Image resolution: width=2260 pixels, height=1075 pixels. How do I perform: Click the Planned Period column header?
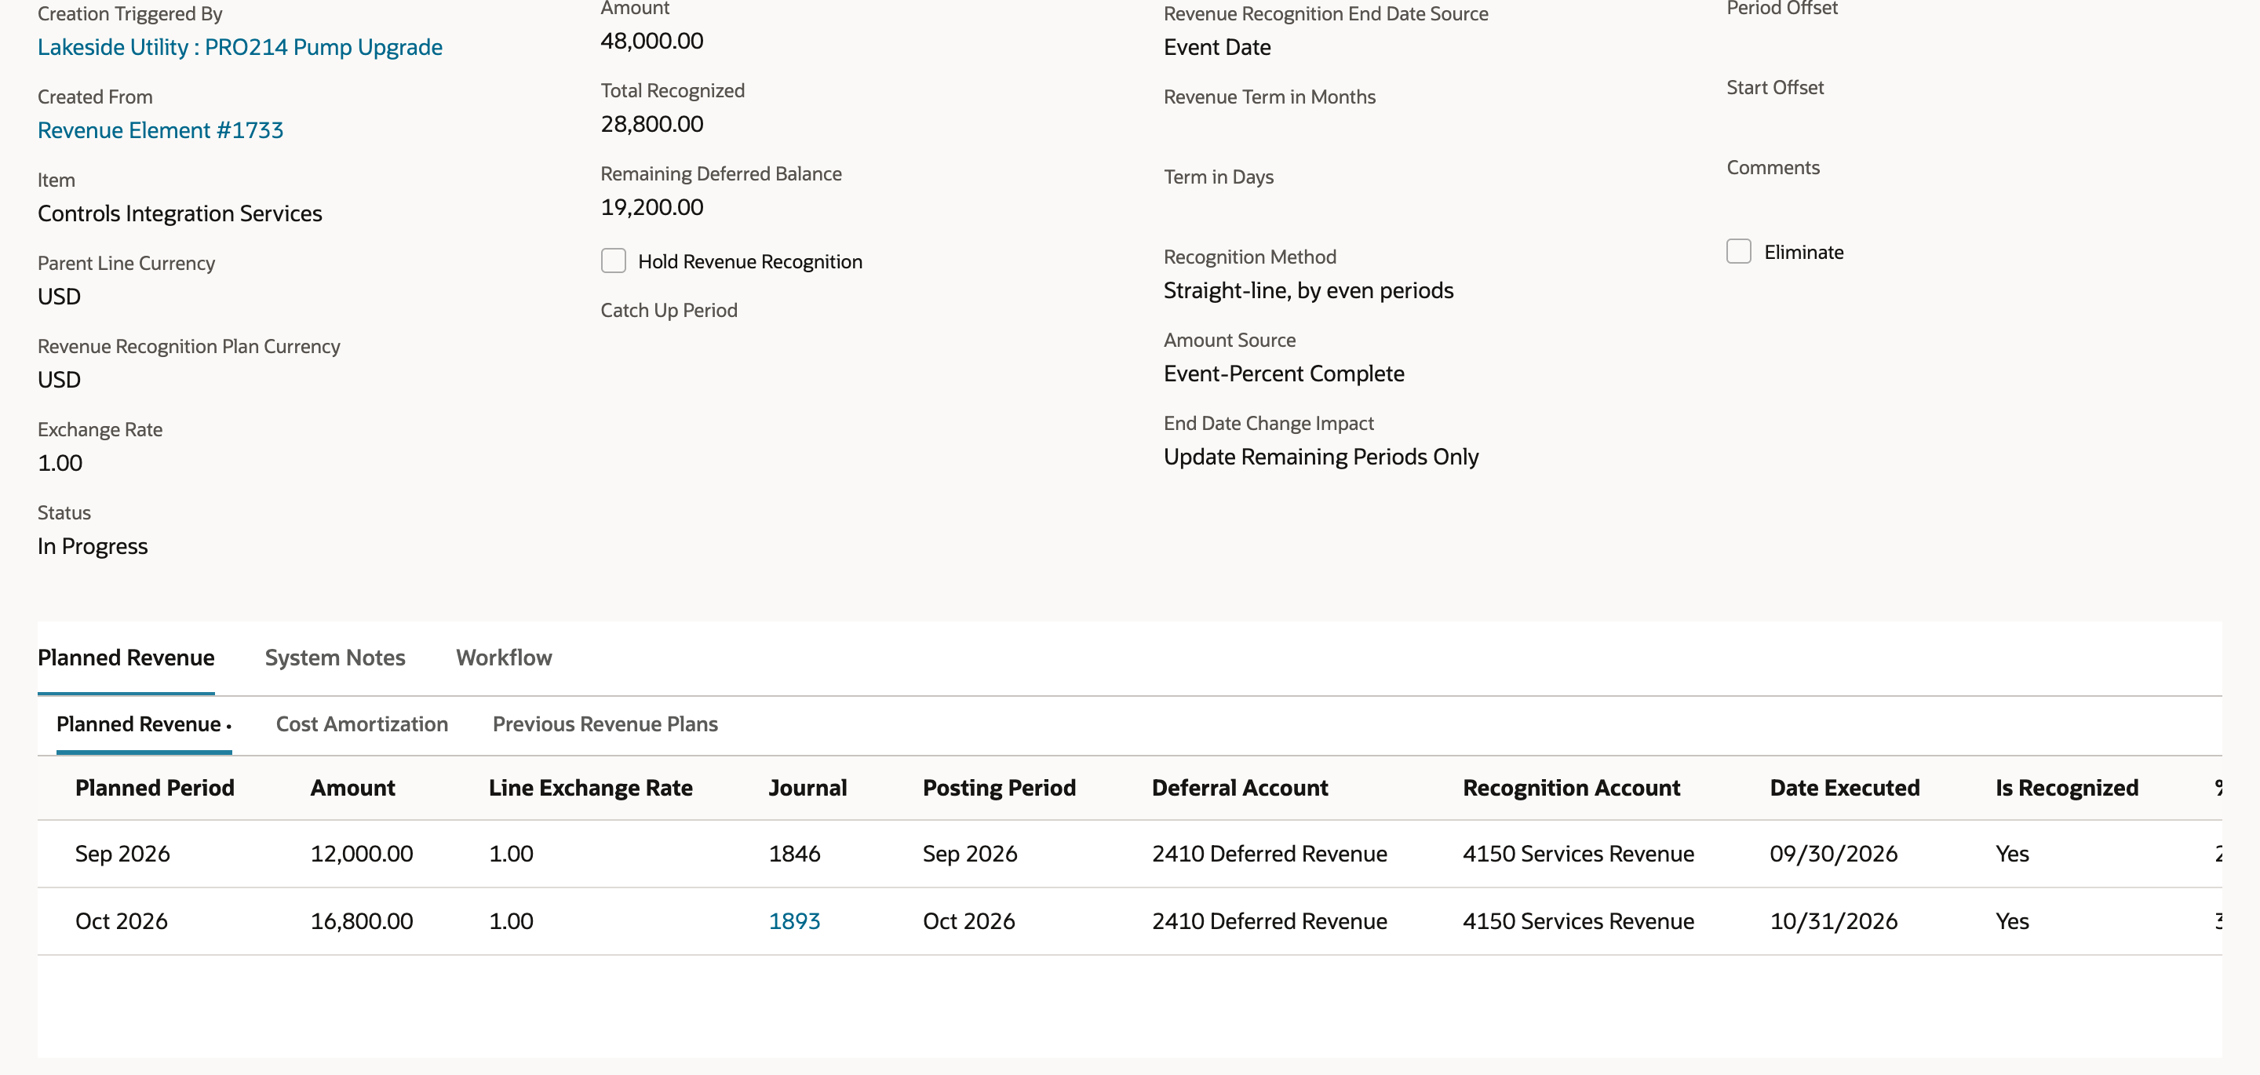(155, 788)
